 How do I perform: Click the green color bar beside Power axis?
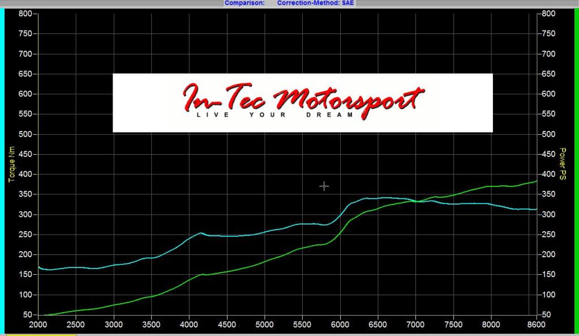click(x=576, y=170)
